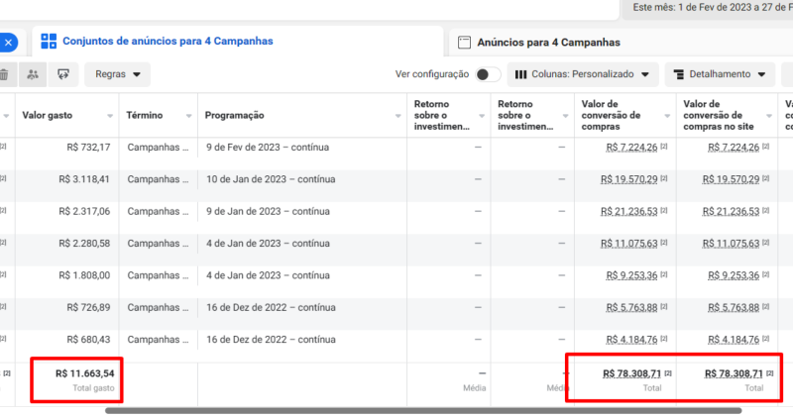The width and height of the screenshot is (793, 418).
Task: Open Valor gasto column sort arrow
Action: [x=110, y=116]
